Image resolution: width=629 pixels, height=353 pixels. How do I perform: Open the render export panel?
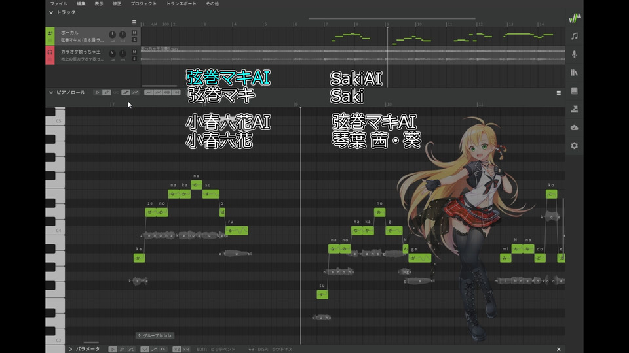[x=575, y=109]
